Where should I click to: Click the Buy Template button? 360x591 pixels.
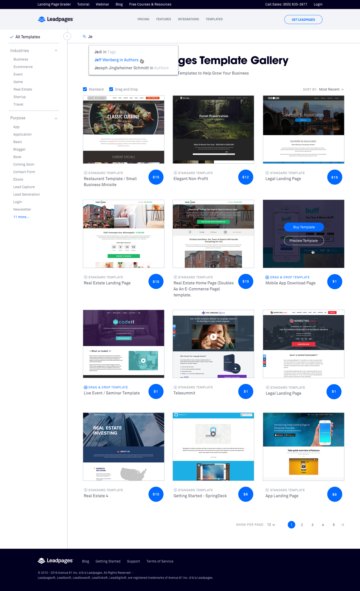[x=304, y=227]
